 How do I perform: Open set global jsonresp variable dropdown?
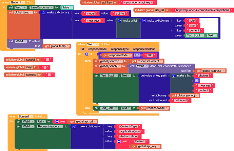click(x=111, y=61)
